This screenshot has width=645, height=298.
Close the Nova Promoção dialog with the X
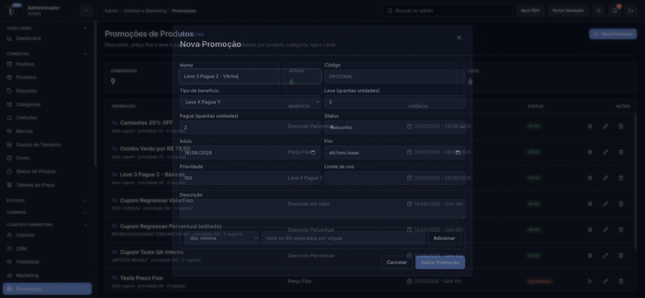459,37
